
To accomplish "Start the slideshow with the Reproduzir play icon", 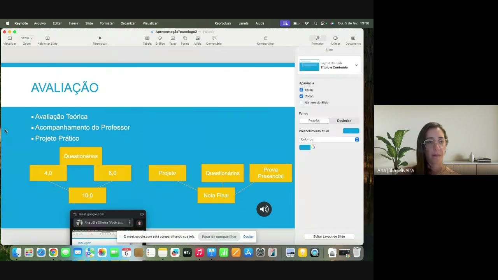I will pyautogui.click(x=100, y=38).
